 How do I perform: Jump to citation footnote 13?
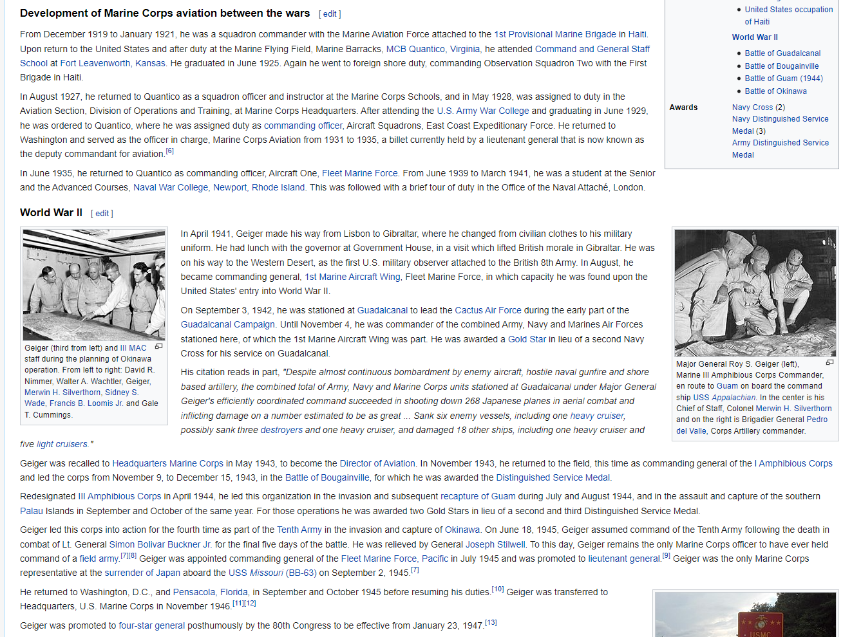point(491,623)
